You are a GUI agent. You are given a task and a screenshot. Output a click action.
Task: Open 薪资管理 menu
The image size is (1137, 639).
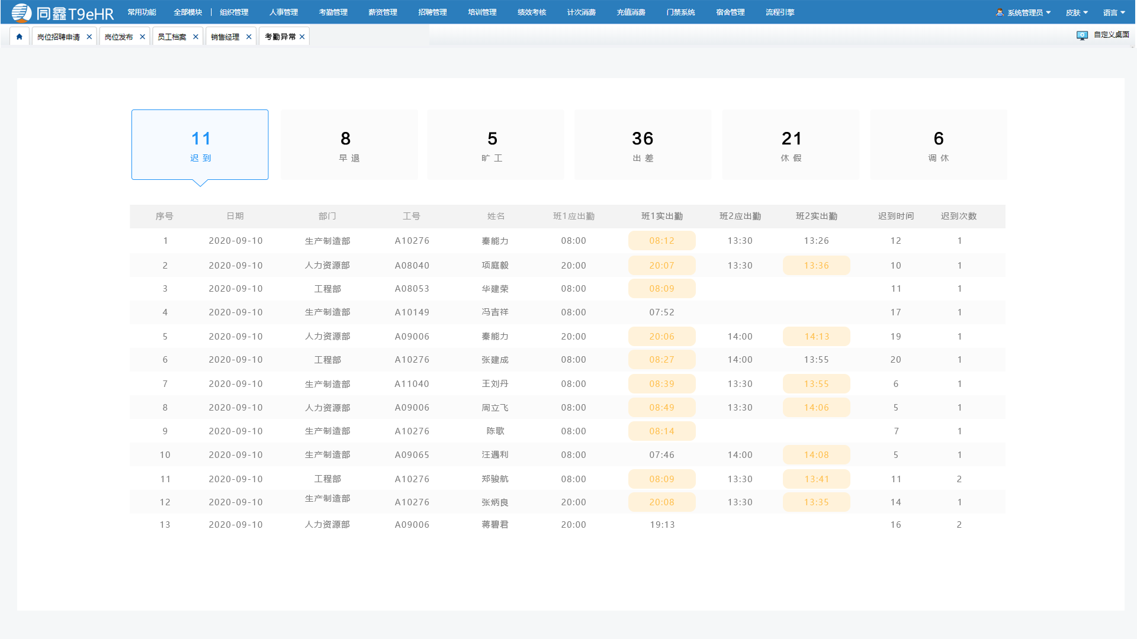(383, 12)
